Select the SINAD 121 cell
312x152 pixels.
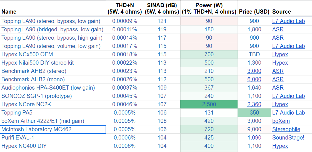(x=162, y=21)
